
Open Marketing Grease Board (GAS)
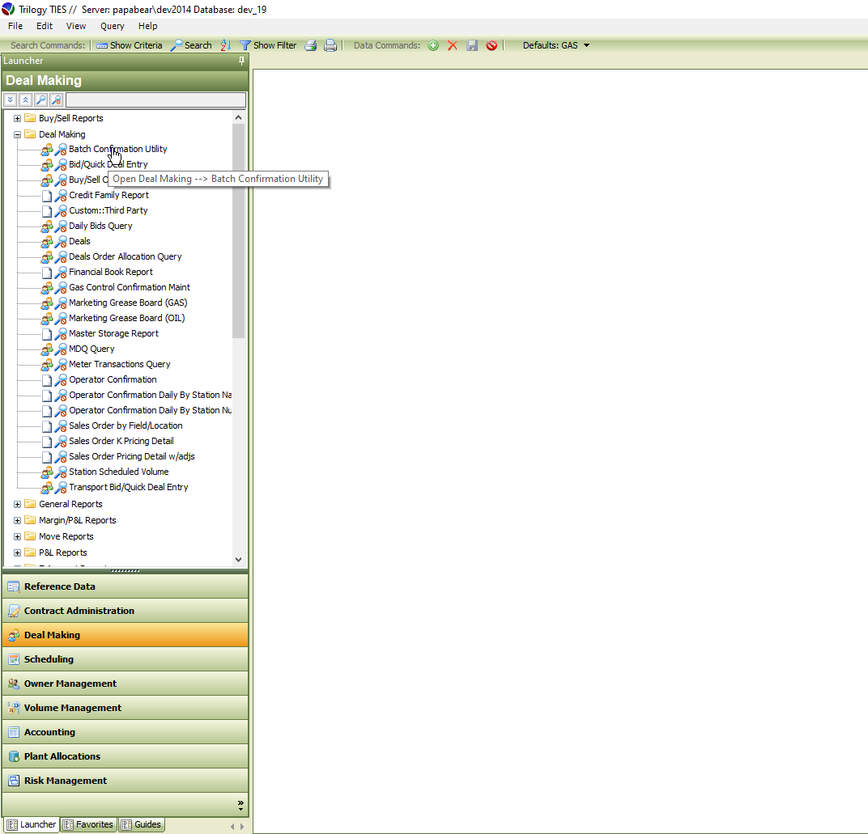(x=128, y=303)
